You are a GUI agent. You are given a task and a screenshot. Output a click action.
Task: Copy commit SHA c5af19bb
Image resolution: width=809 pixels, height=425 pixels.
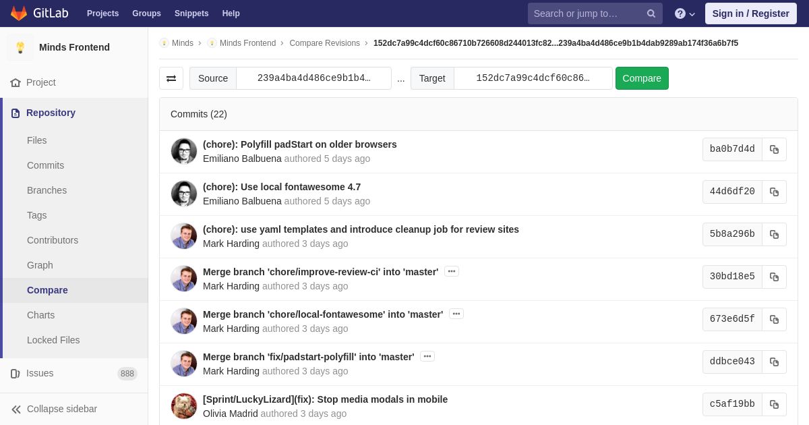774,404
